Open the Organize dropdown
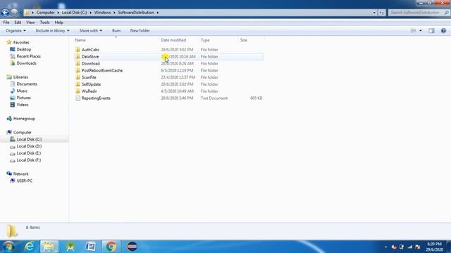 click(x=16, y=31)
